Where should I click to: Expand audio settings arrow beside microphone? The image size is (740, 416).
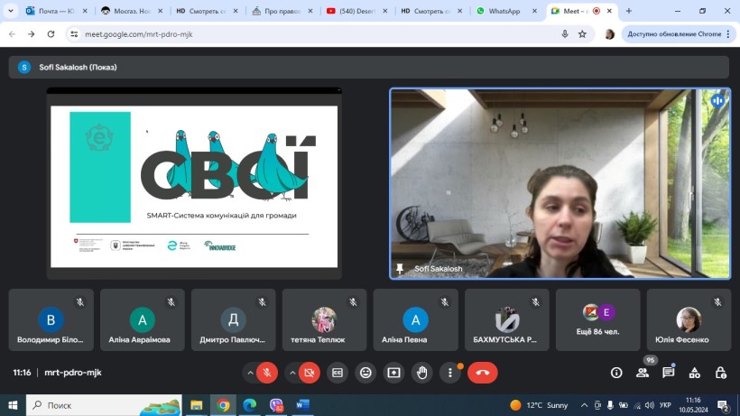[250, 373]
